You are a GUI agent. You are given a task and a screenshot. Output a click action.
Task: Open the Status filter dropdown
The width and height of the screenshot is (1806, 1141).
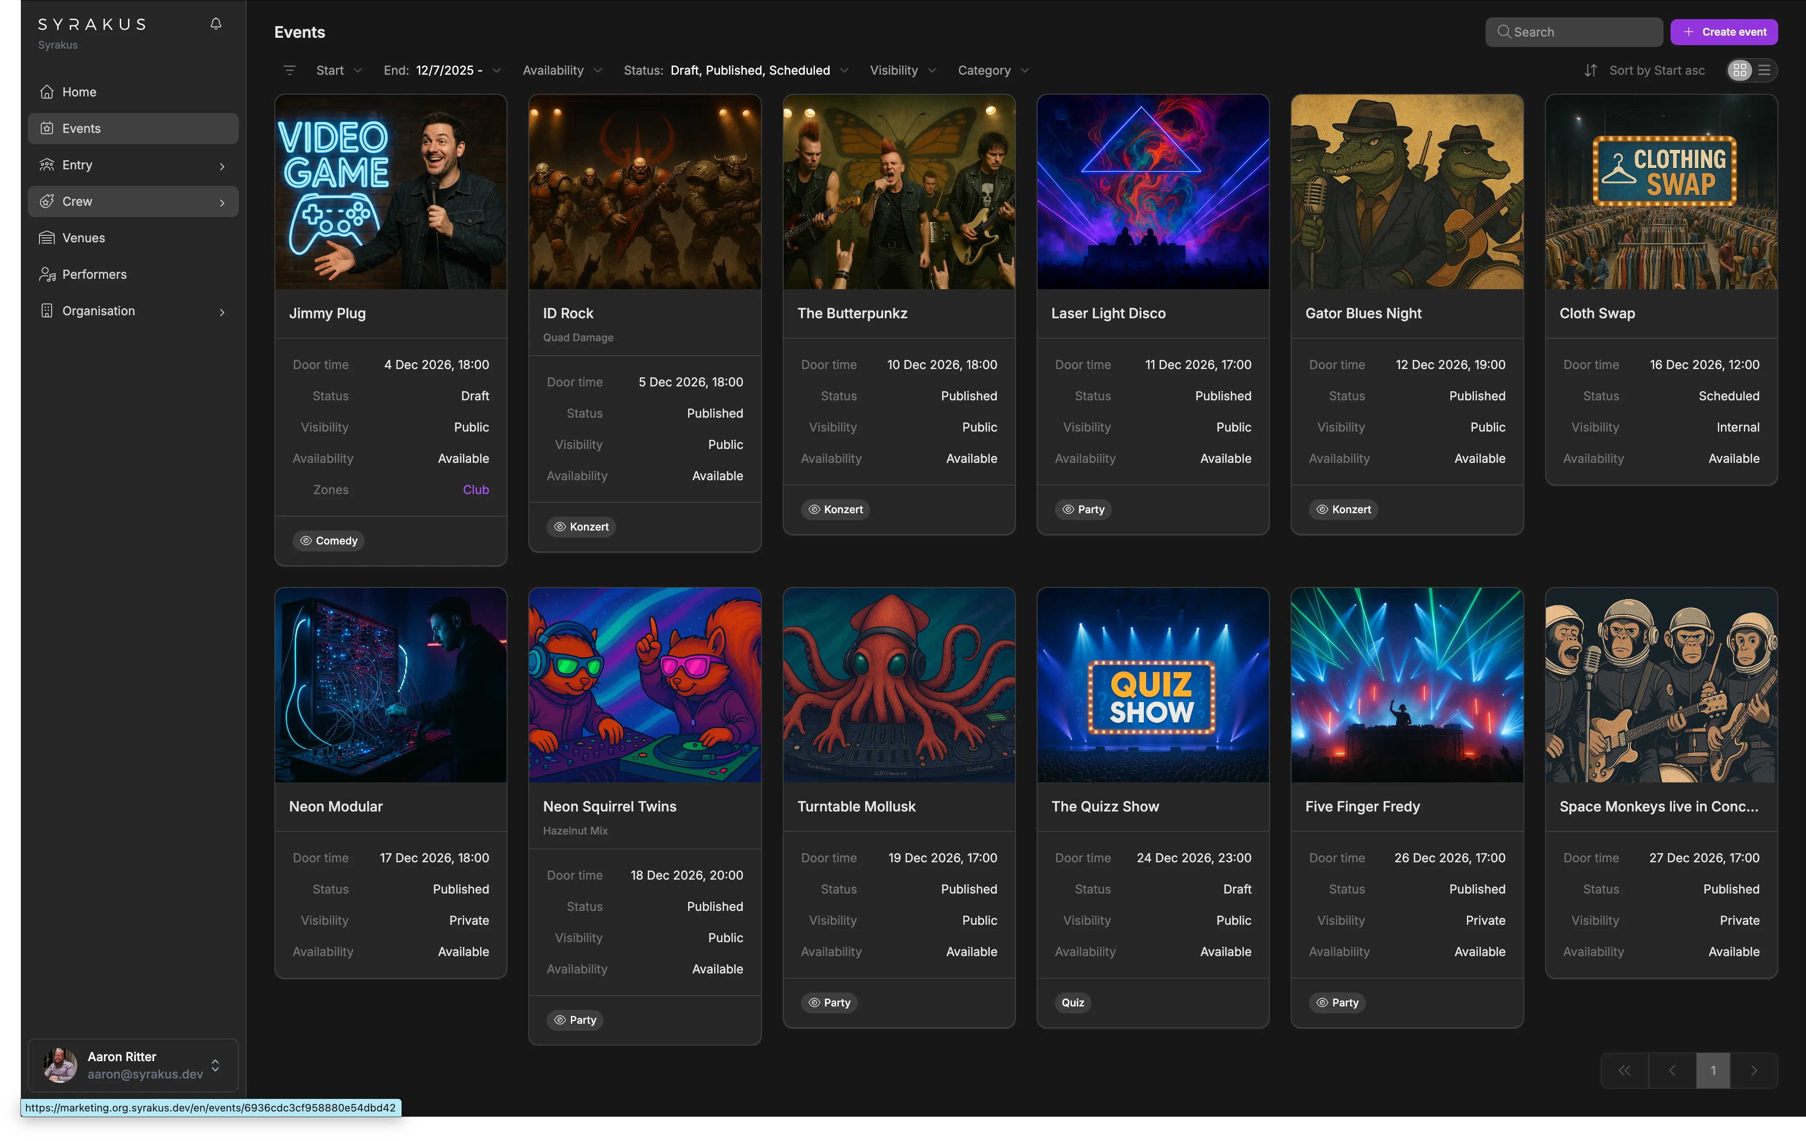click(x=735, y=70)
